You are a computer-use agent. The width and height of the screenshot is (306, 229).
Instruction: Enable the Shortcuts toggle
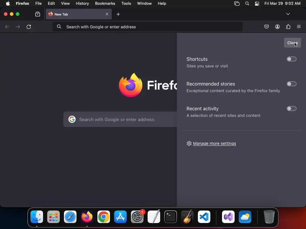(x=291, y=59)
